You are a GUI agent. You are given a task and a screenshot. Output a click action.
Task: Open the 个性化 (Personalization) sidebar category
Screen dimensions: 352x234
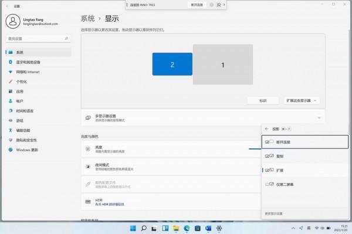[38, 82]
